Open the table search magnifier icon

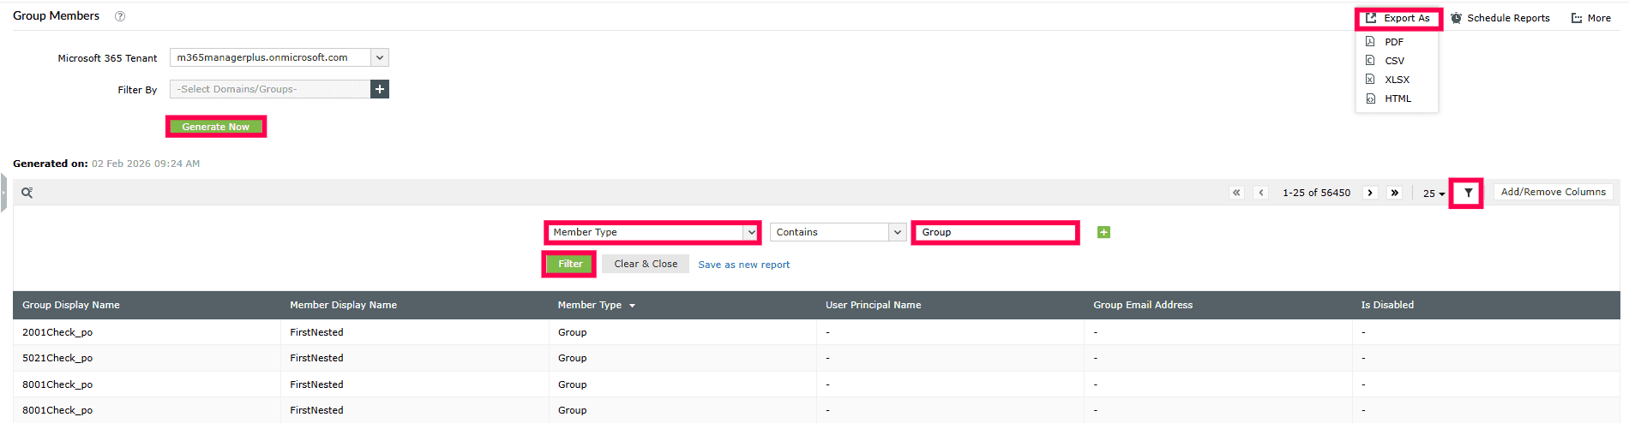coord(27,193)
